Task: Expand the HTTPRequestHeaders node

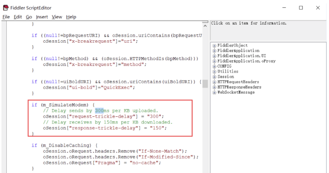Action: tap(214, 82)
